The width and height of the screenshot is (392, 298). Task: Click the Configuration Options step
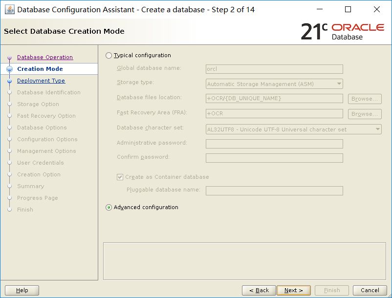pyautogui.click(x=47, y=139)
